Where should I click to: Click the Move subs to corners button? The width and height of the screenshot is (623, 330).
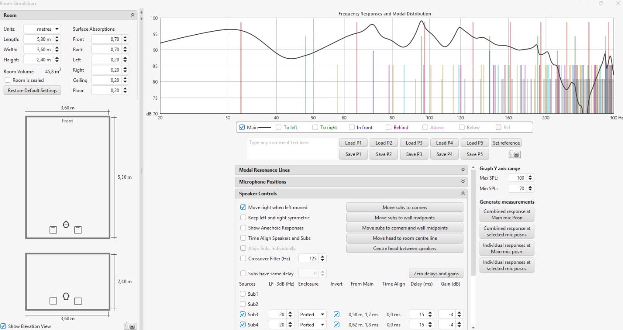(405, 207)
